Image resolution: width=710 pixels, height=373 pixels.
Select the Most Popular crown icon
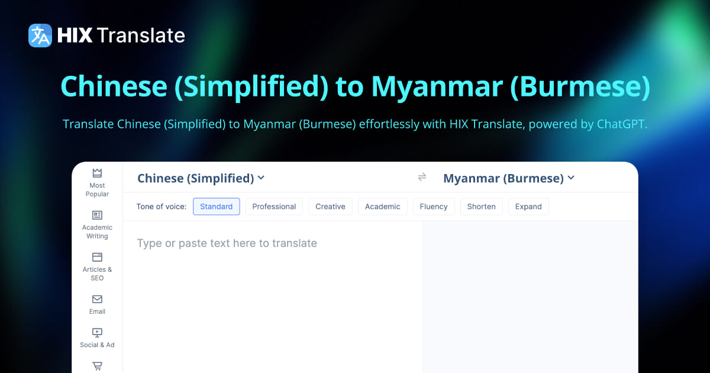pyautogui.click(x=96, y=173)
